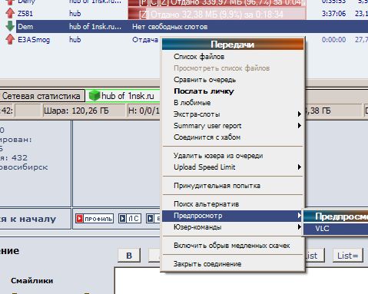Click the bold B formatting button
This screenshot has width=368, height=294.
click(129, 256)
